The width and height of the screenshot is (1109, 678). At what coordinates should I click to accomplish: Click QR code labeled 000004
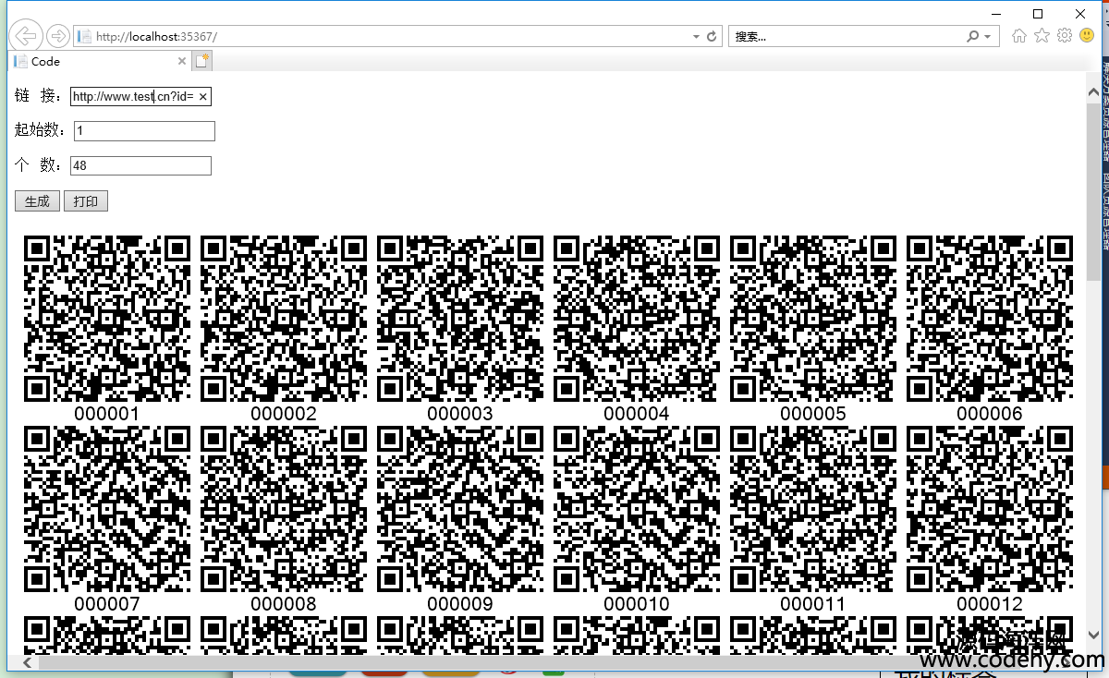point(636,319)
